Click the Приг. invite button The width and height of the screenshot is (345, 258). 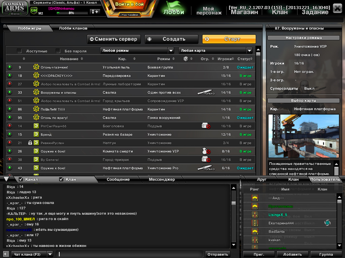click(x=259, y=254)
